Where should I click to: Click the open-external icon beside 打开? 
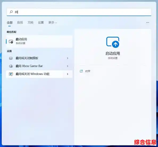tap(81, 71)
